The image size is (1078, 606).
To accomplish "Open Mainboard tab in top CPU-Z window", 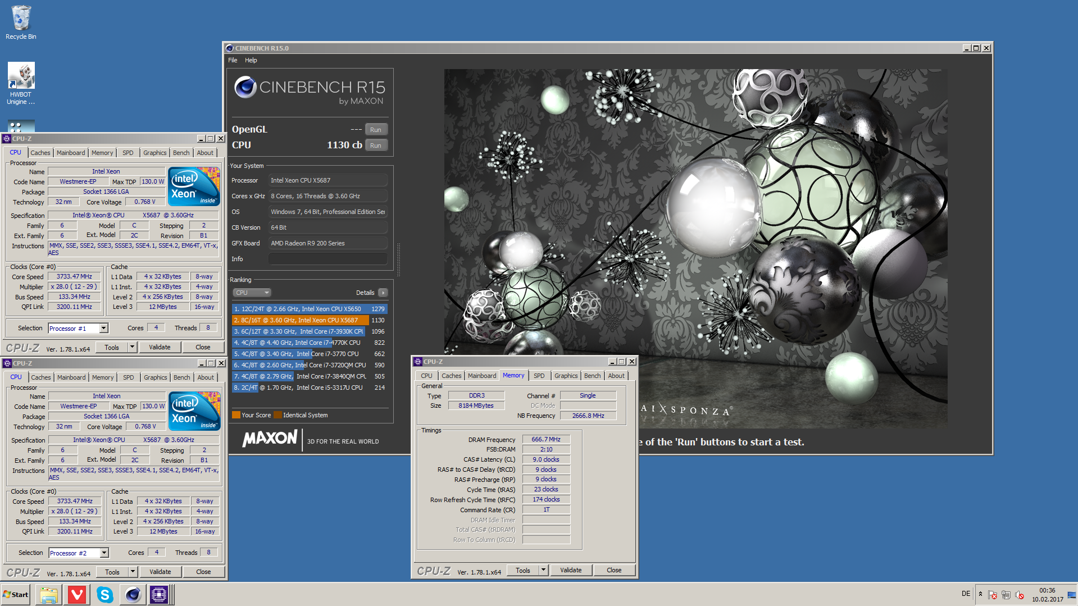I will [x=71, y=153].
